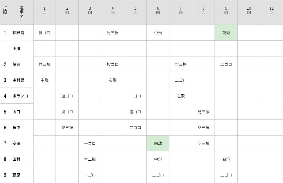This screenshot has width=283, height=183.
Task: Click the 11回 column header
Action: tap(271, 12)
